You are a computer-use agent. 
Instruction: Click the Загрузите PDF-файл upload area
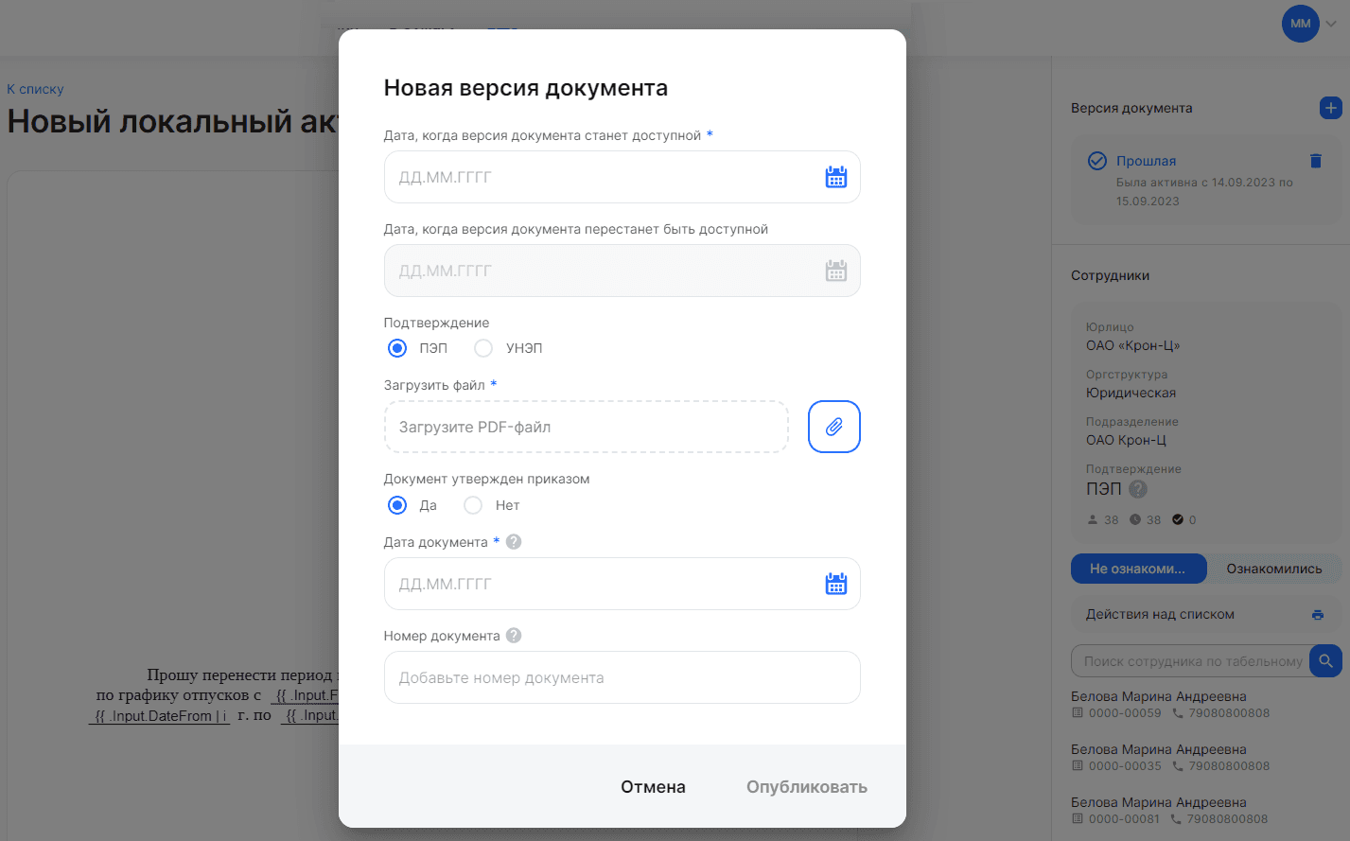(586, 427)
